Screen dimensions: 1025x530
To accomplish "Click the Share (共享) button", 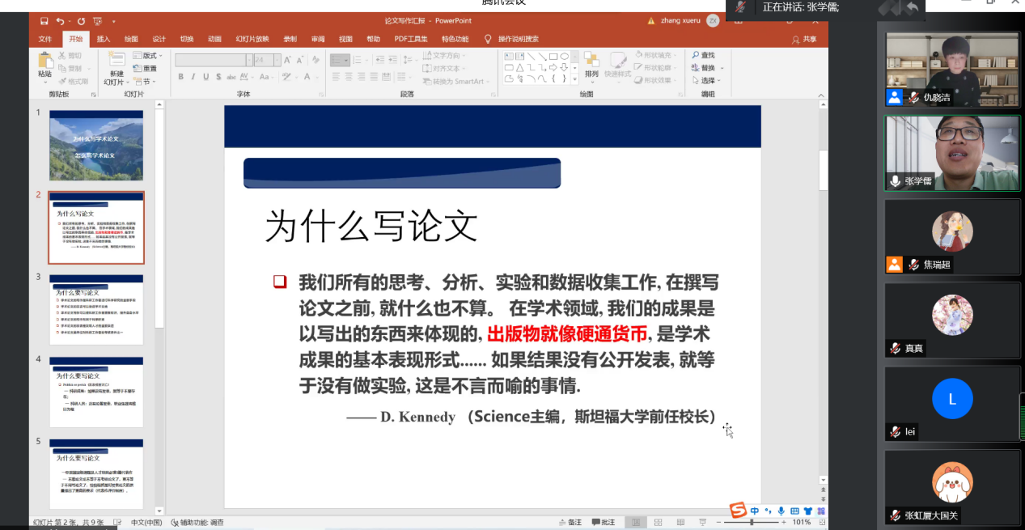I will click(x=804, y=39).
